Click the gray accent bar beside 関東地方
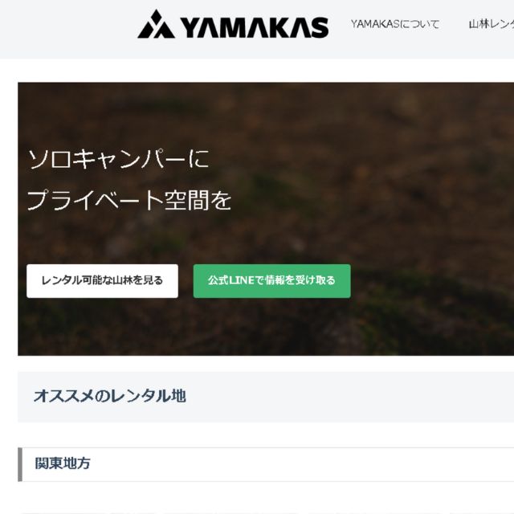Image resolution: width=514 pixels, height=514 pixels. pos(20,464)
